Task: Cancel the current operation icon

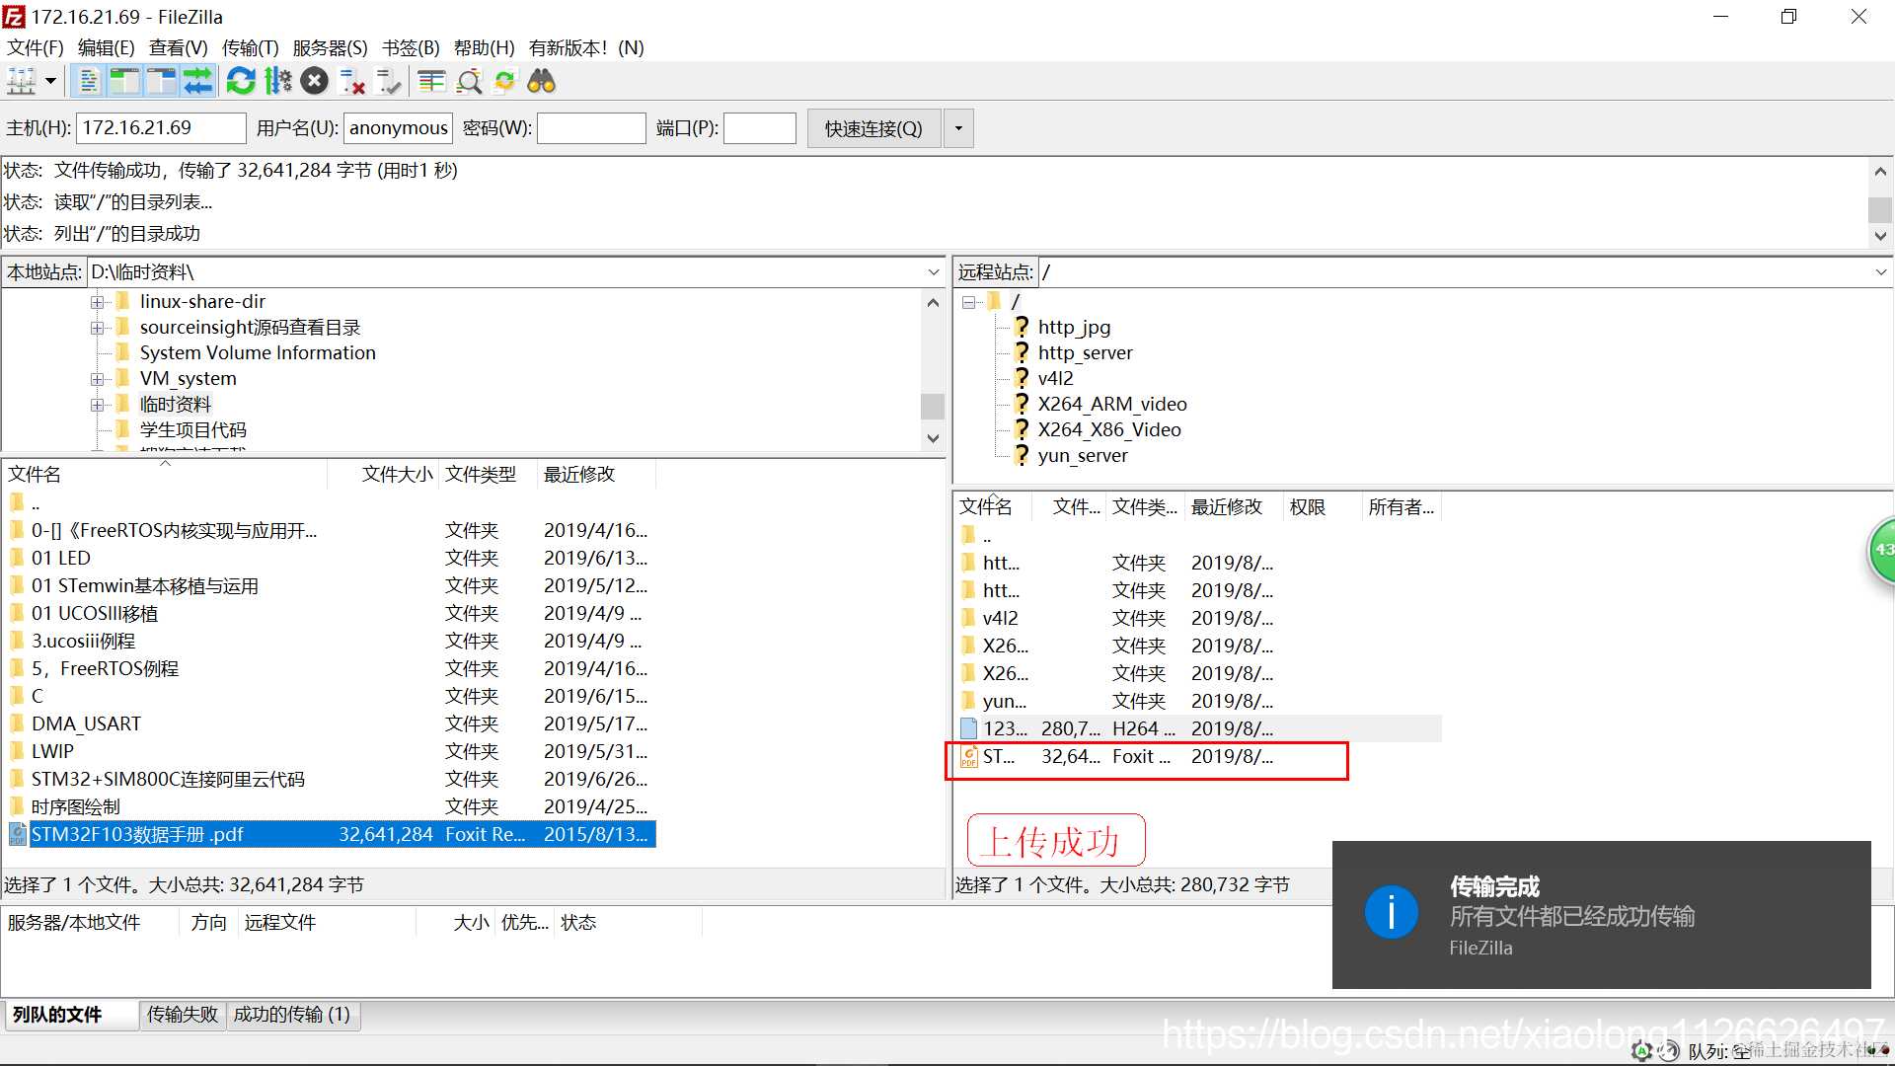Action: point(314,81)
